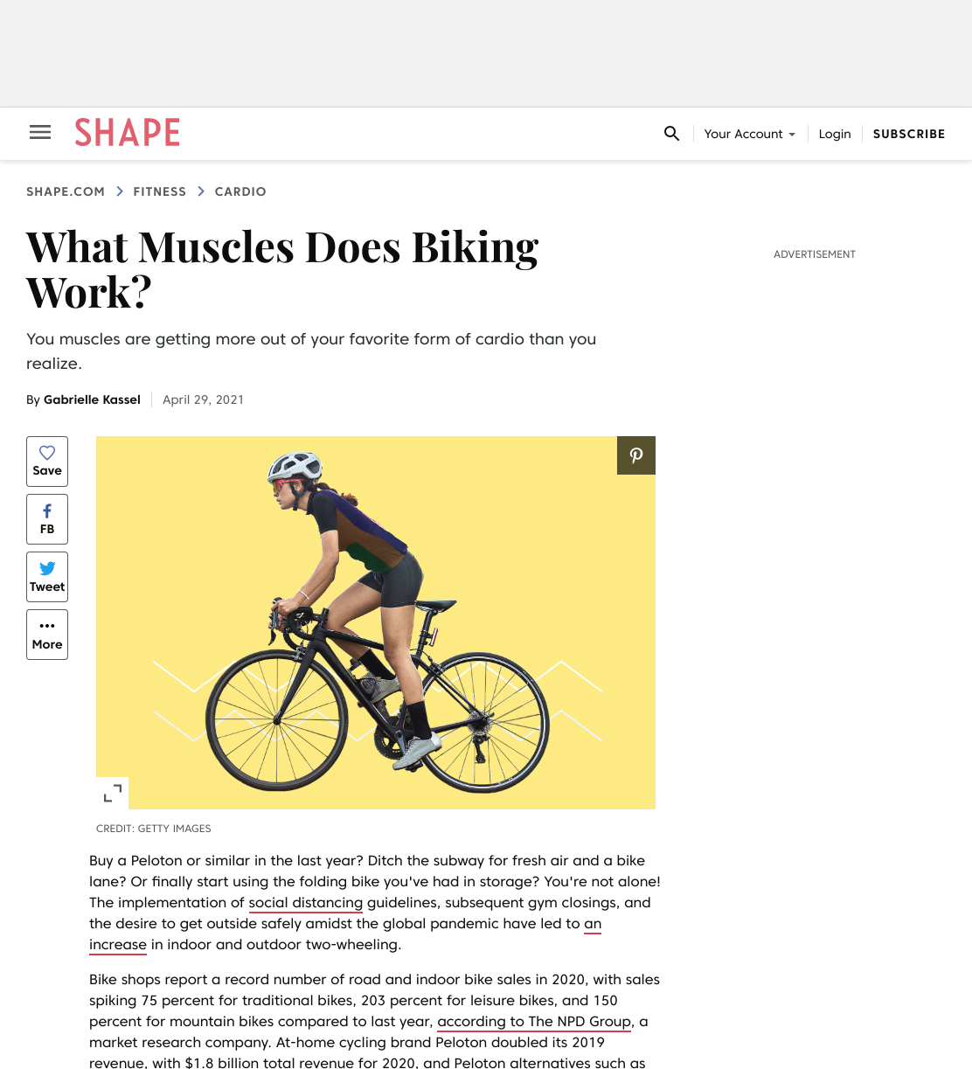Expand Your Account dropdown

tap(750, 134)
